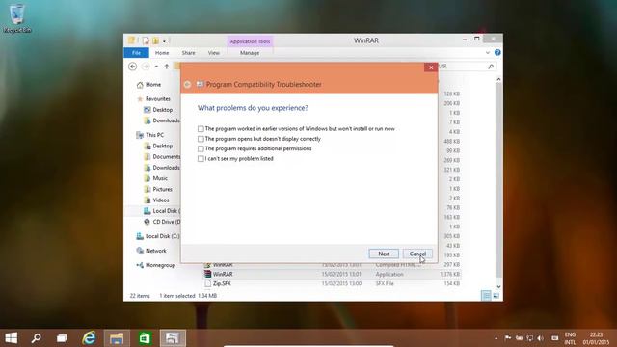
Task: Open Explorer help icon
Action: [497, 52]
